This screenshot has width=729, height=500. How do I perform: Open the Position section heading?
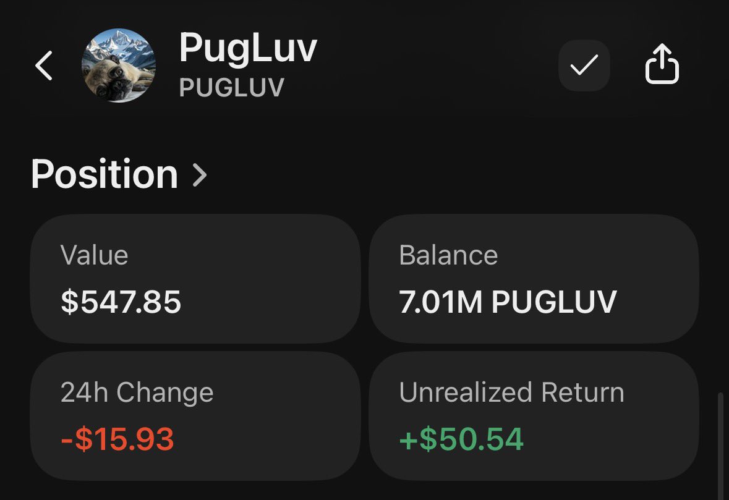[104, 174]
